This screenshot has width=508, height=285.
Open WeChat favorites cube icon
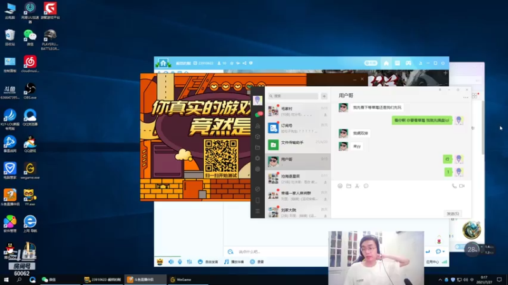coord(258,137)
